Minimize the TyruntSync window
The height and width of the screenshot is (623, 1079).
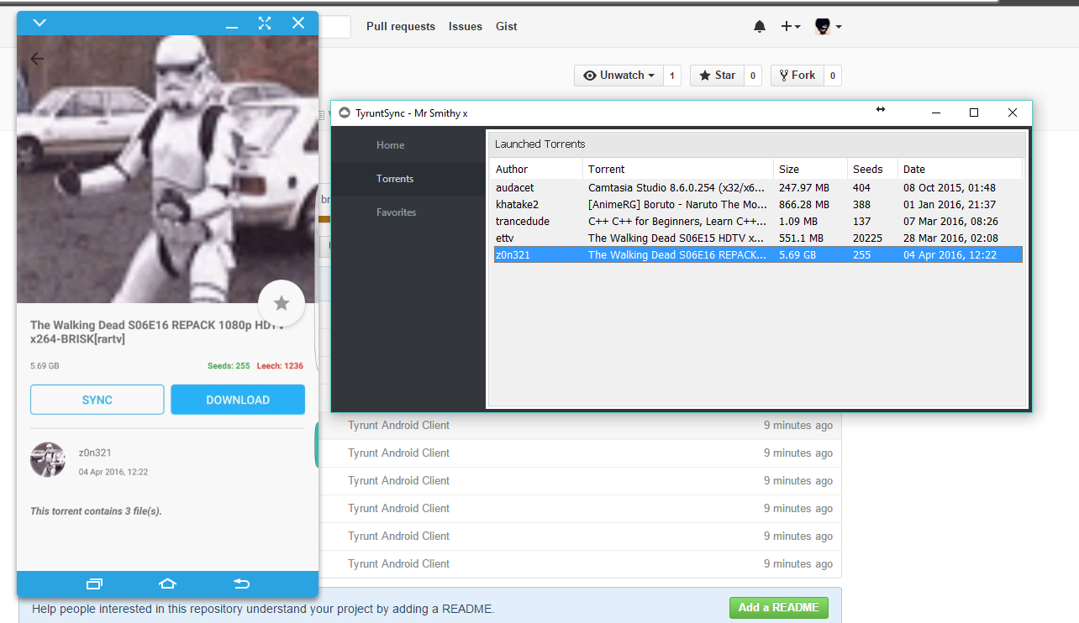tap(935, 113)
